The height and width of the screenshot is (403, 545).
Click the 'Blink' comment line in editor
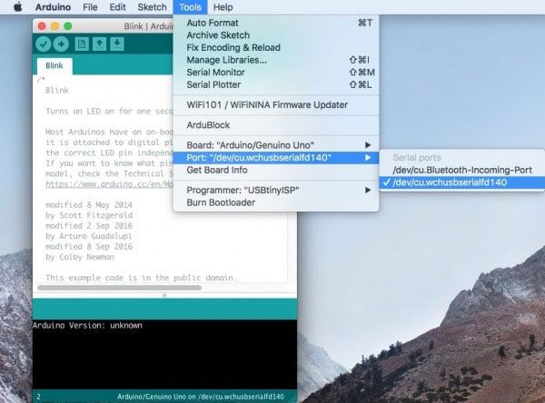click(x=57, y=91)
